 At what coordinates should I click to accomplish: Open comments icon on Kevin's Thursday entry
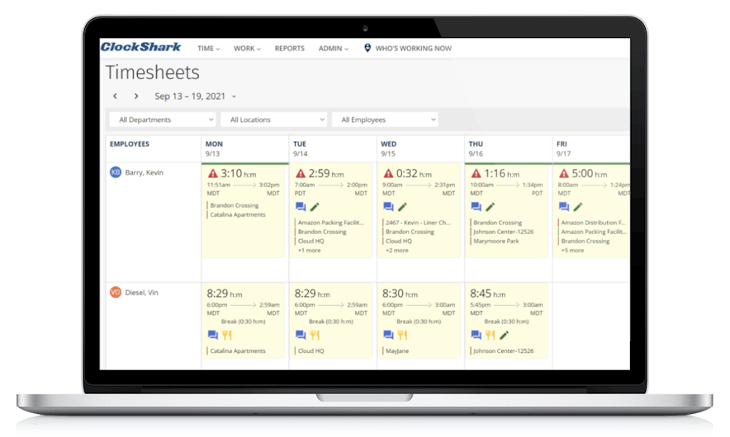[x=476, y=207]
